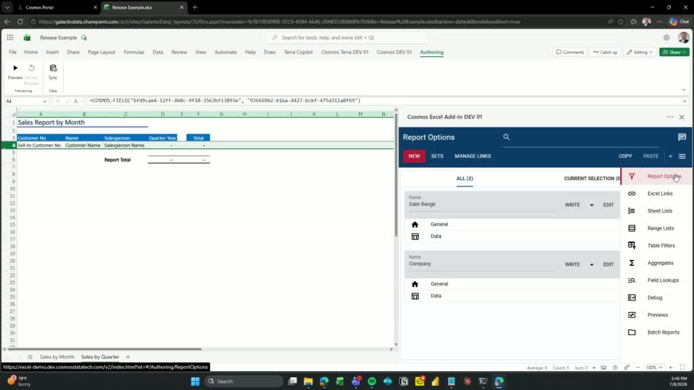Click the table Data icon under Company
Image resolution: width=694 pixels, height=390 pixels.
pyautogui.click(x=415, y=296)
